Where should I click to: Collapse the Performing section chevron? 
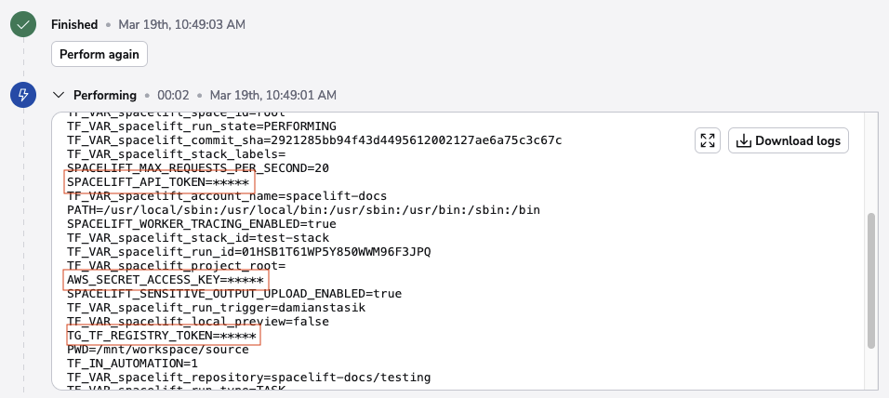(x=60, y=95)
